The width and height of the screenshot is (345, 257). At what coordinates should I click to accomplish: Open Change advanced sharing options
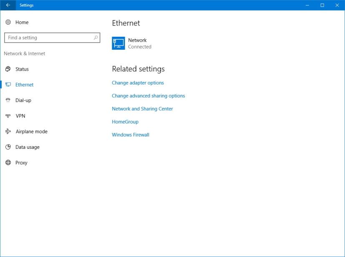[x=148, y=96]
